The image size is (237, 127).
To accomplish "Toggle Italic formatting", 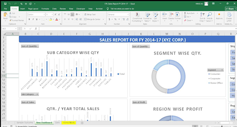I will pos(33,19).
